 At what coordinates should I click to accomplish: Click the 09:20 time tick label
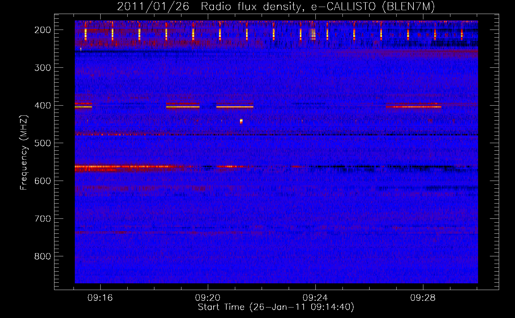[208, 298]
